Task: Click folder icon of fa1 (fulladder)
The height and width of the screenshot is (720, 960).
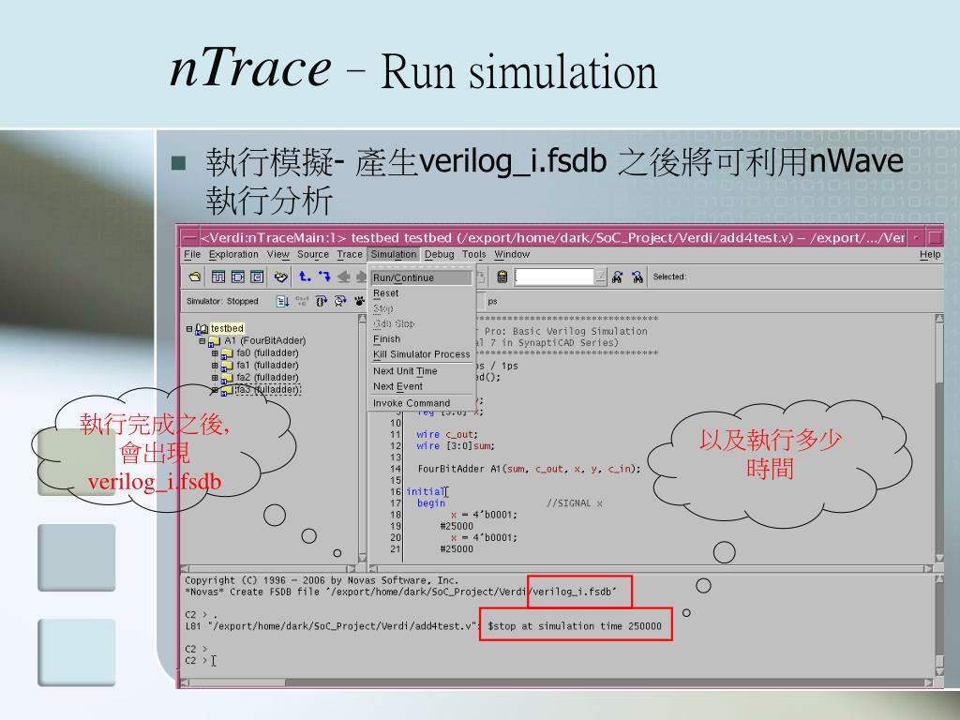Action: click(227, 366)
